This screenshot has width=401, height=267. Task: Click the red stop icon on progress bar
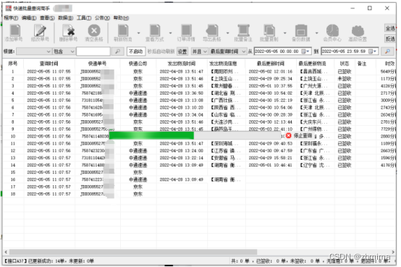click(x=289, y=135)
